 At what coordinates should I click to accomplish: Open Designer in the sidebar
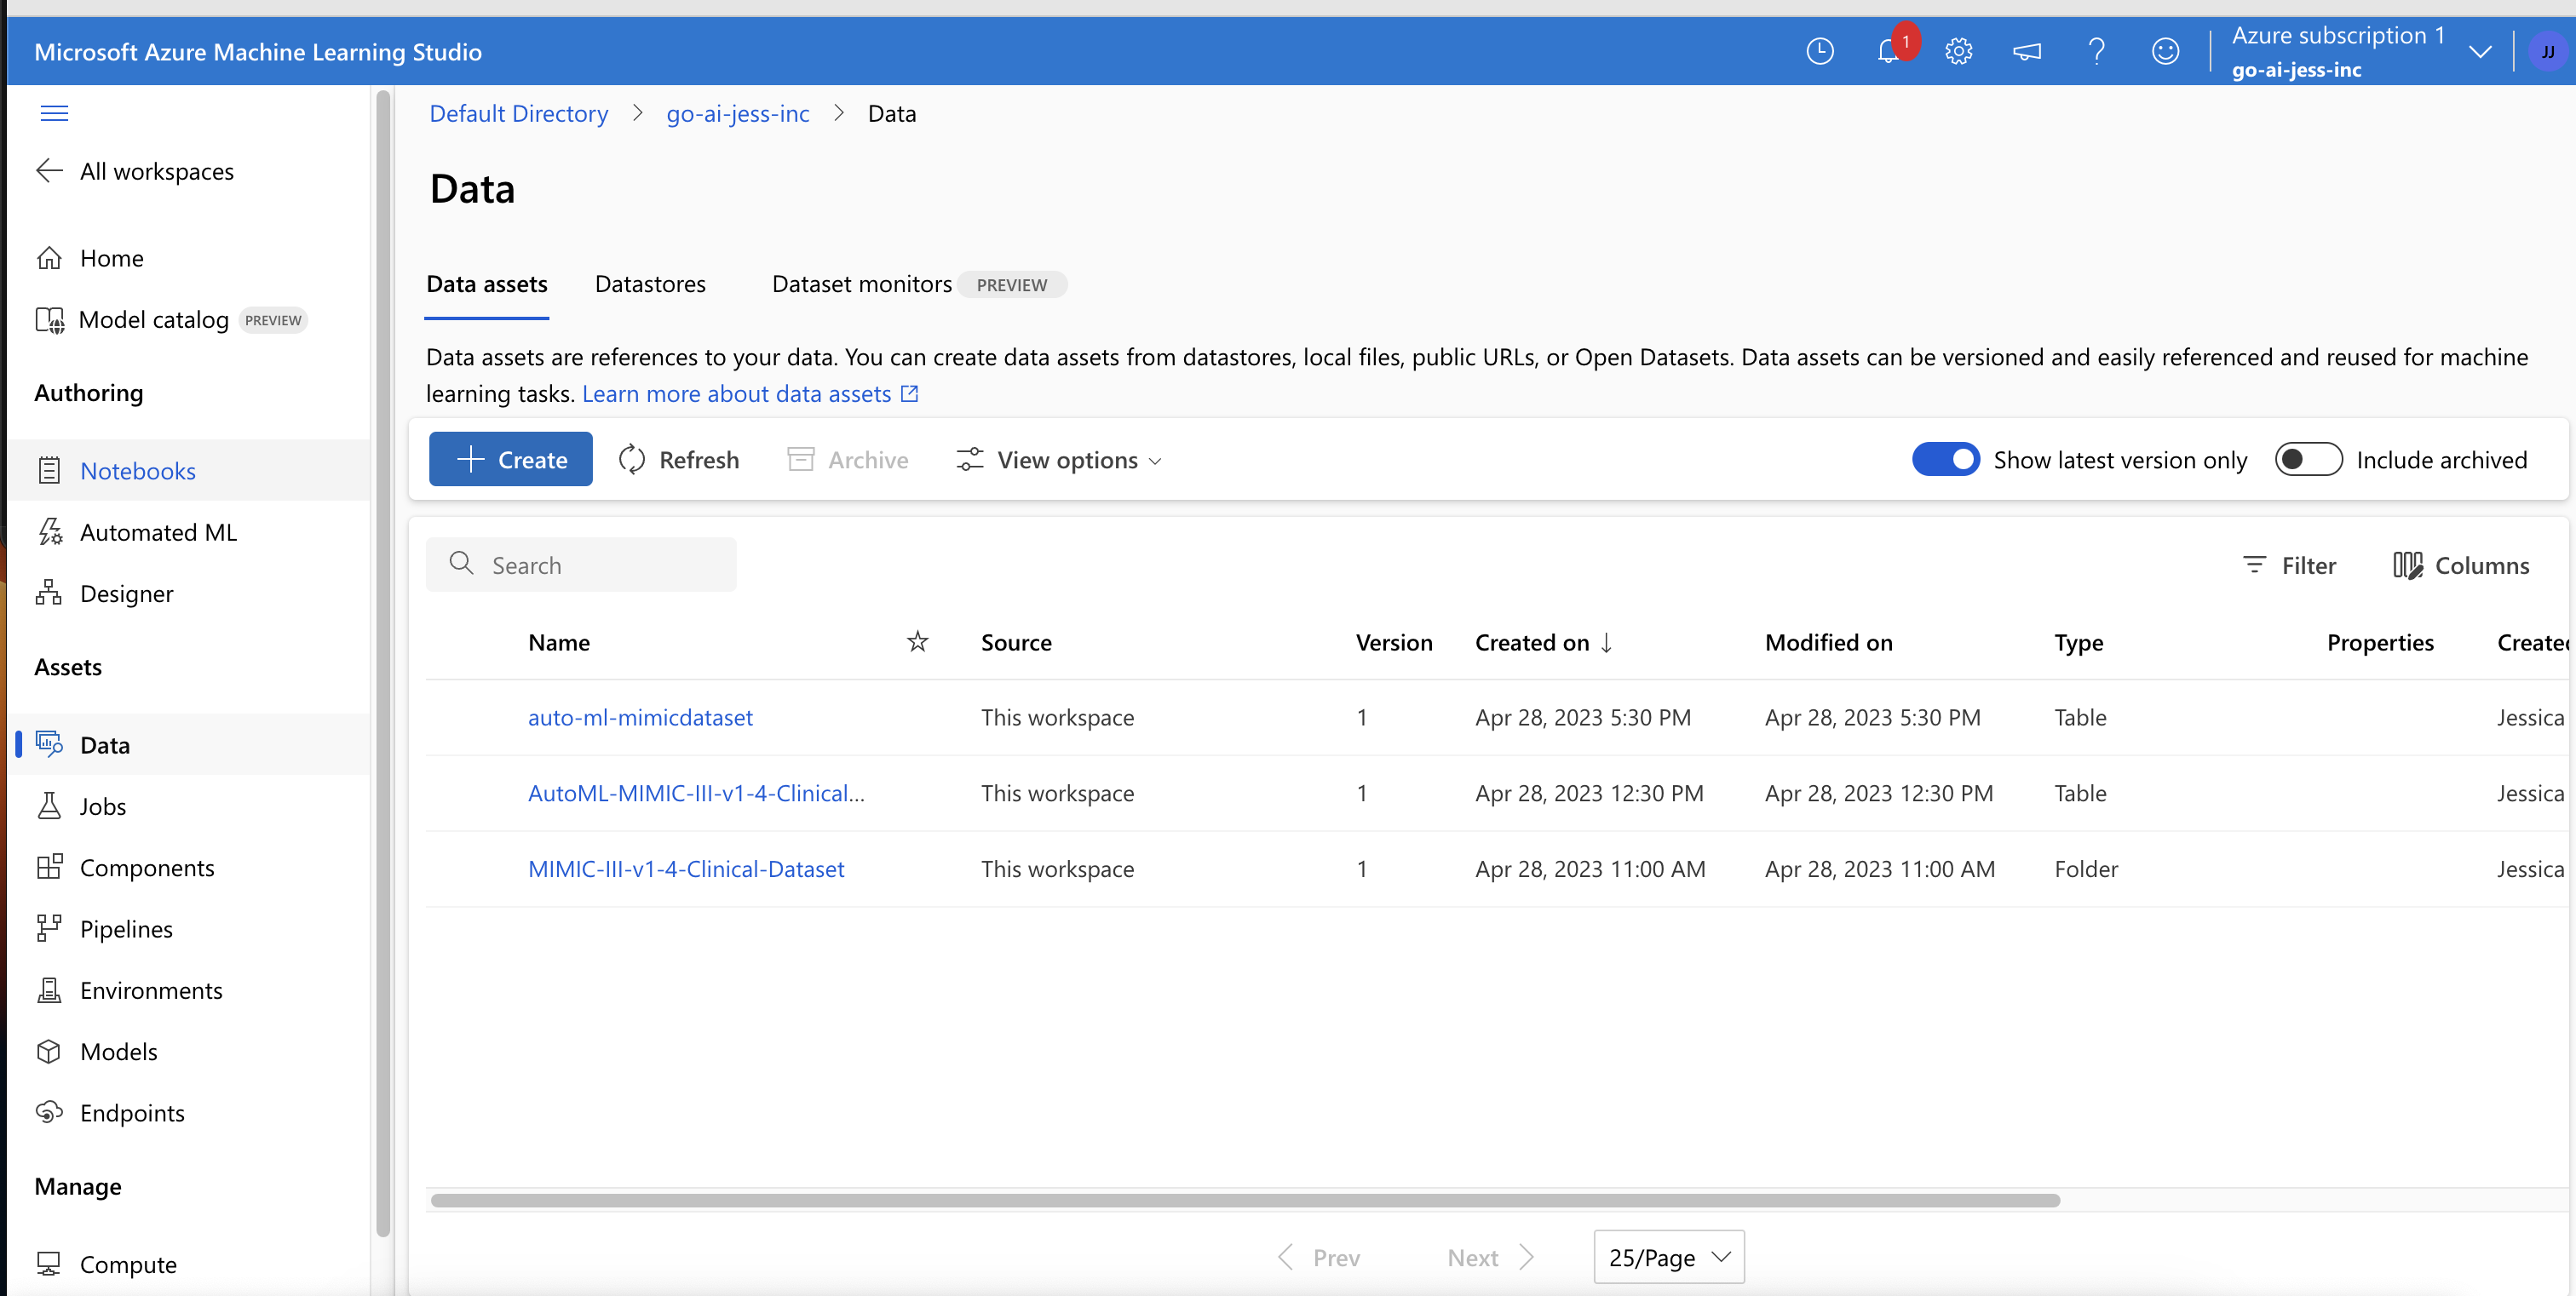click(x=126, y=594)
